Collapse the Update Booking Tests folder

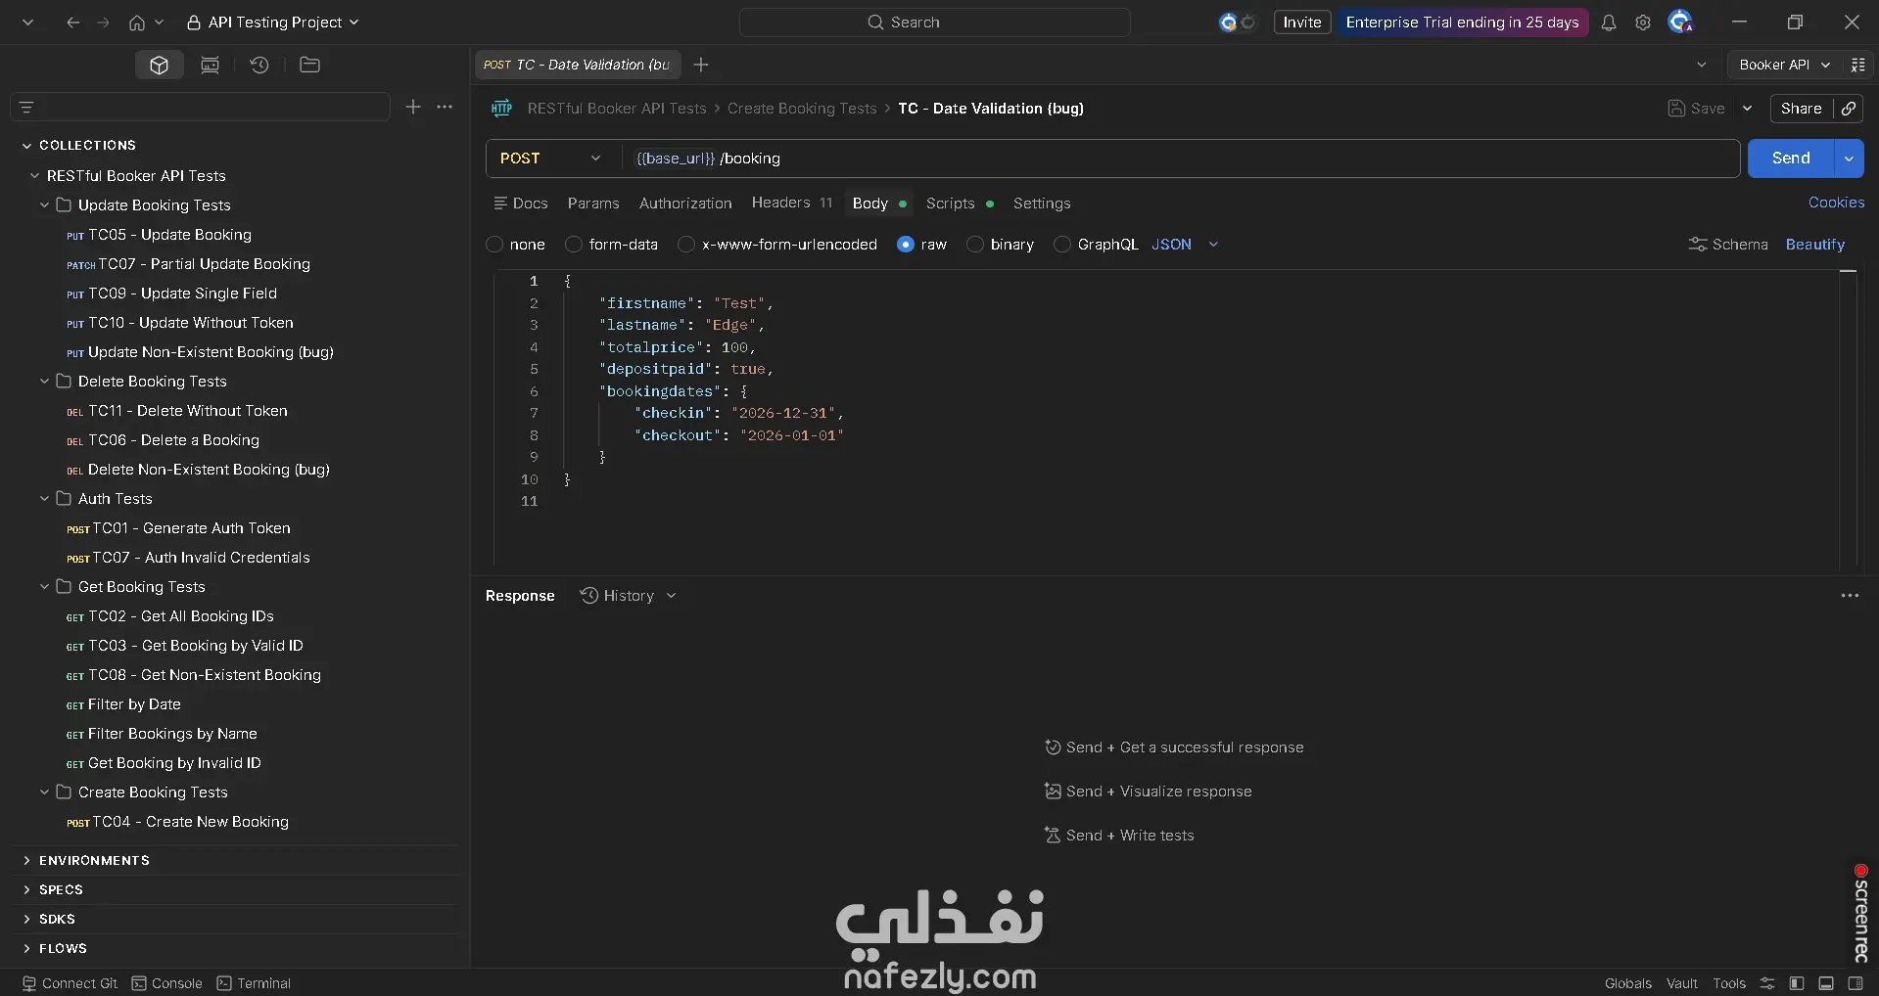[44, 205]
